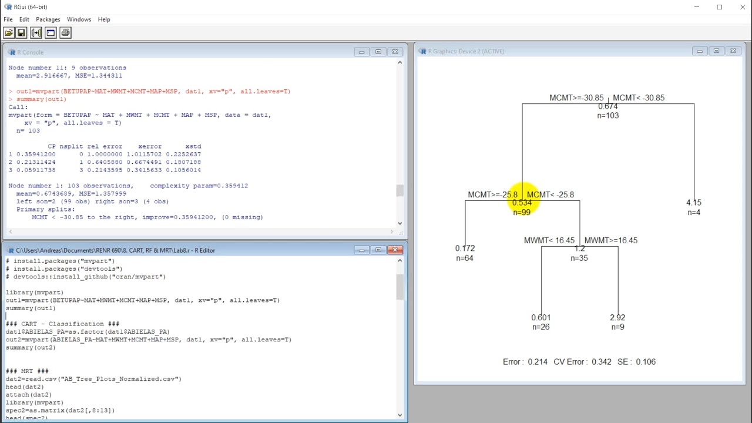Click editor line 'out2=mvpart(ABIELAS_PA~...'
This screenshot has width=752, height=423.
tap(149, 340)
